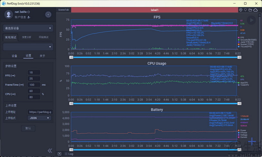Open the 关于 sub-tab
This screenshot has width=262, height=157.
pos(42,56)
